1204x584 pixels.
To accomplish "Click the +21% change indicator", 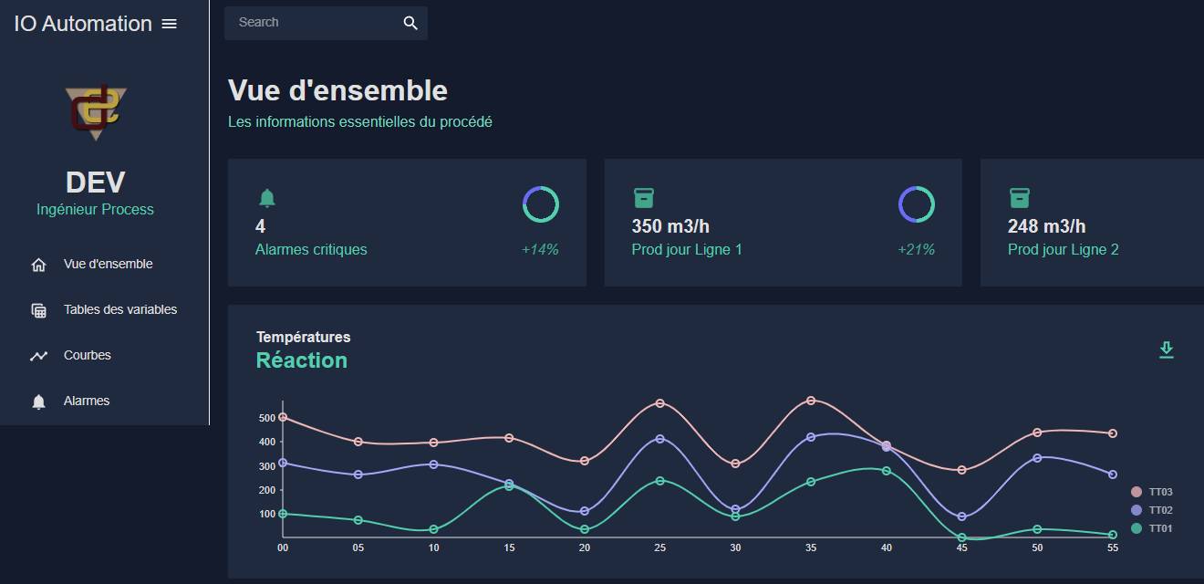I will (916, 249).
